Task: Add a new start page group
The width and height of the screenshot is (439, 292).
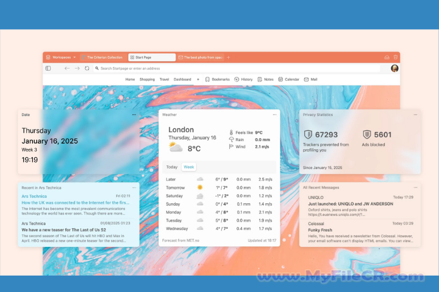Action: click(198, 79)
